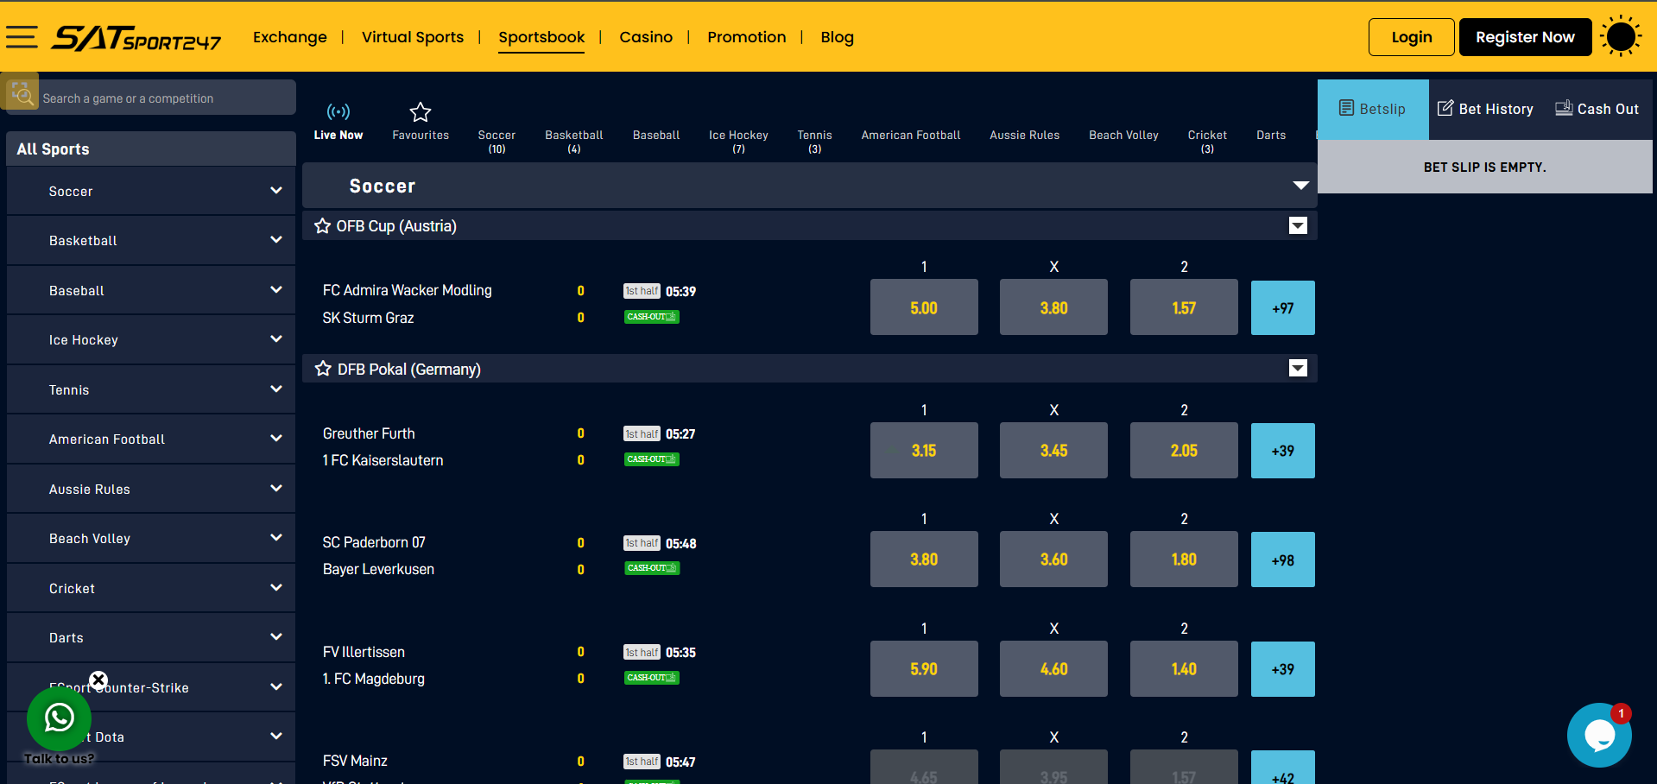
Task: Star the DFB Pokal (Germany) league
Action: tap(322, 369)
